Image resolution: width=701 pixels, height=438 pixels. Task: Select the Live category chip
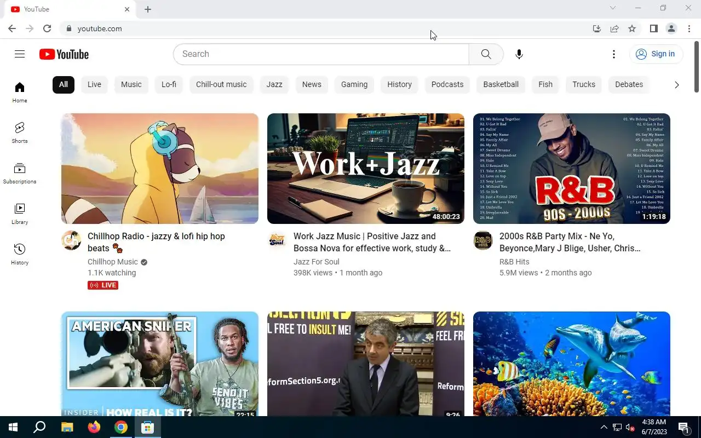click(x=94, y=84)
